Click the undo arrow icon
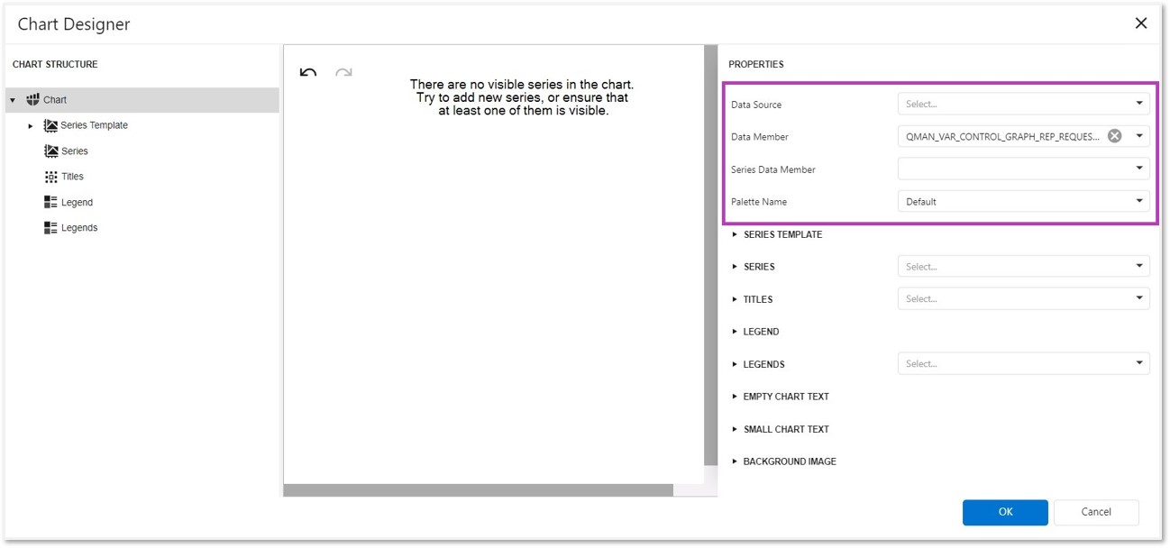 pyautogui.click(x=308, y=73)
